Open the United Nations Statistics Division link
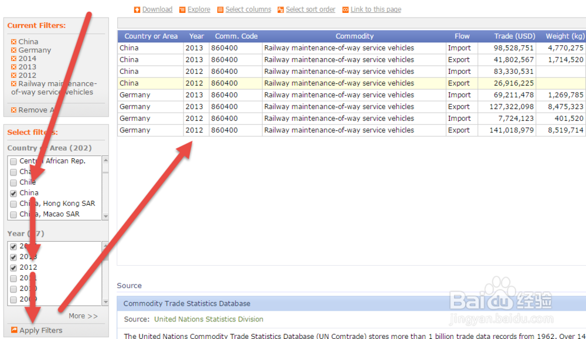This screenshot has width=586, height=339. pos(209,319)
